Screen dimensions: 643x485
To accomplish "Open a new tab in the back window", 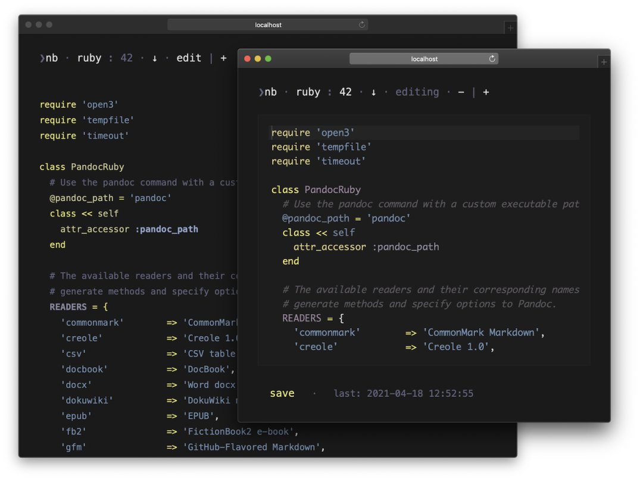I will click(510, 28).
